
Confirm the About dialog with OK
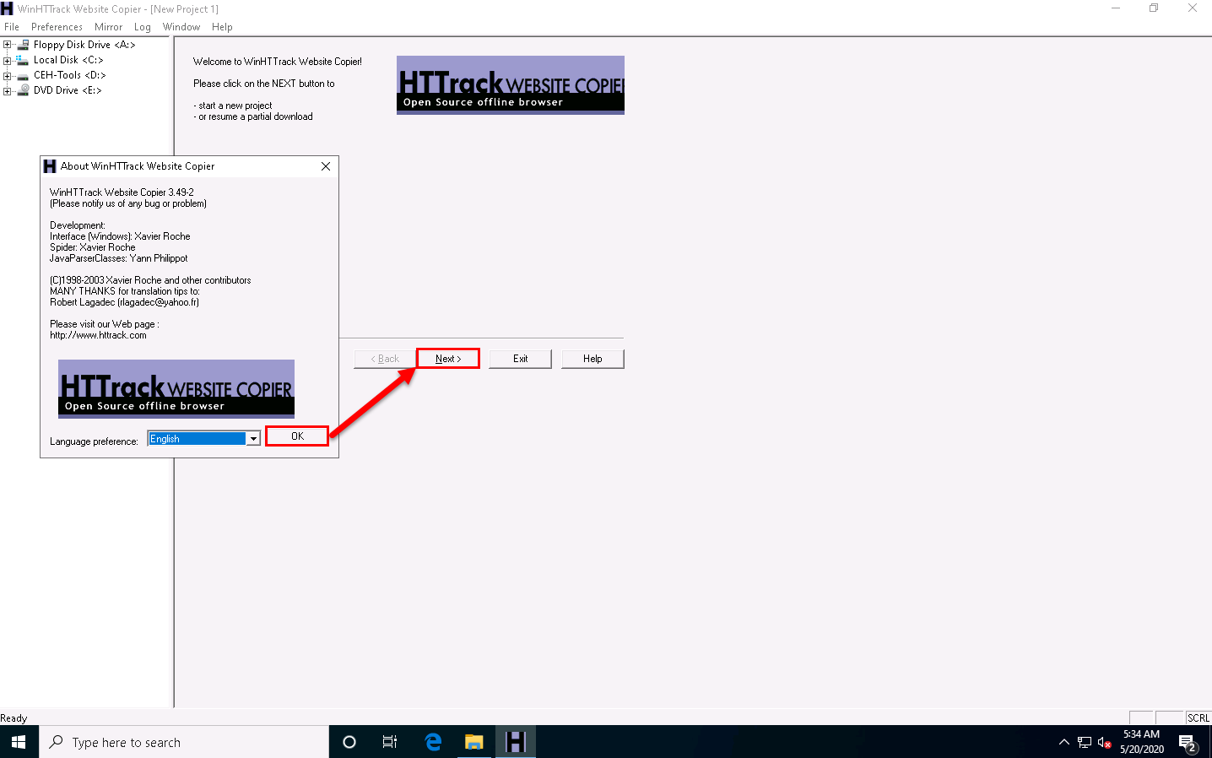297,436
